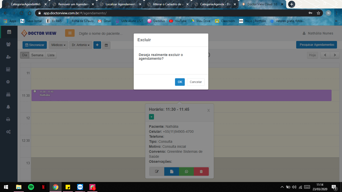Open the orange hamburger menu button

point(70,33)
